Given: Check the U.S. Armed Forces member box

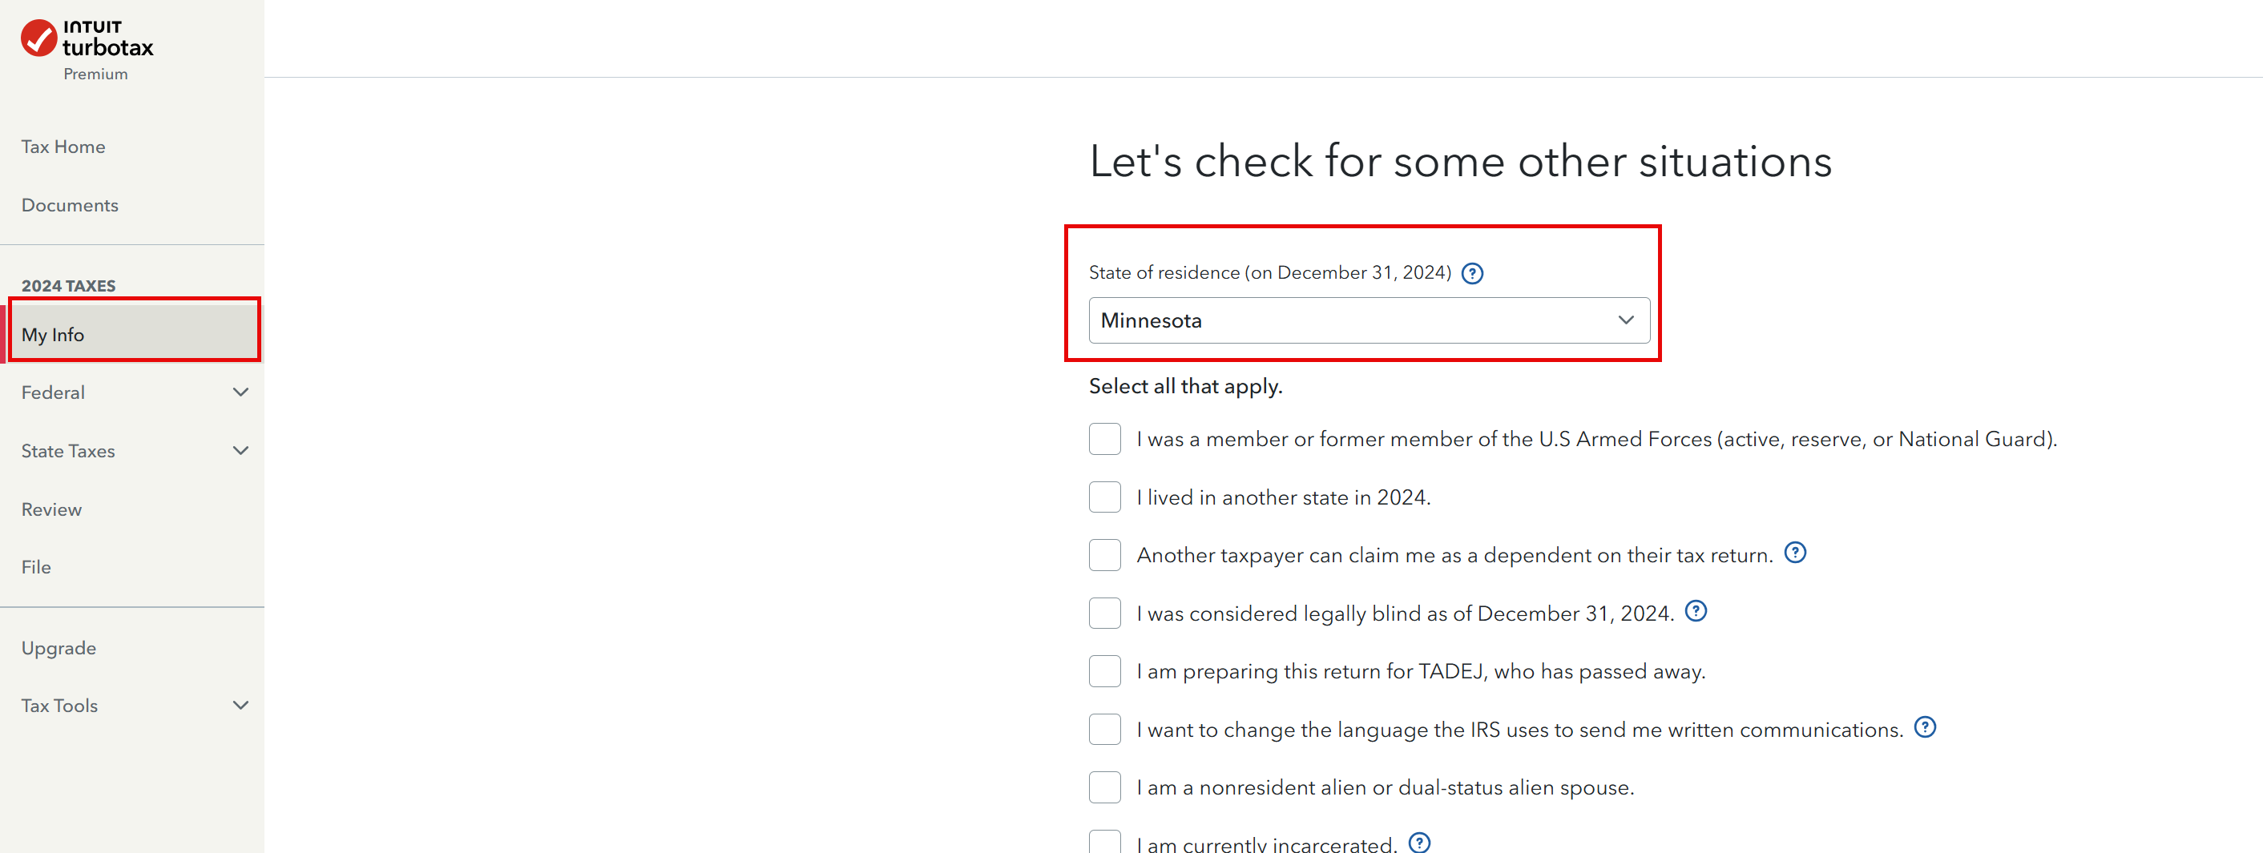Looking at the screenshot, I should [x=1105, y=438].
